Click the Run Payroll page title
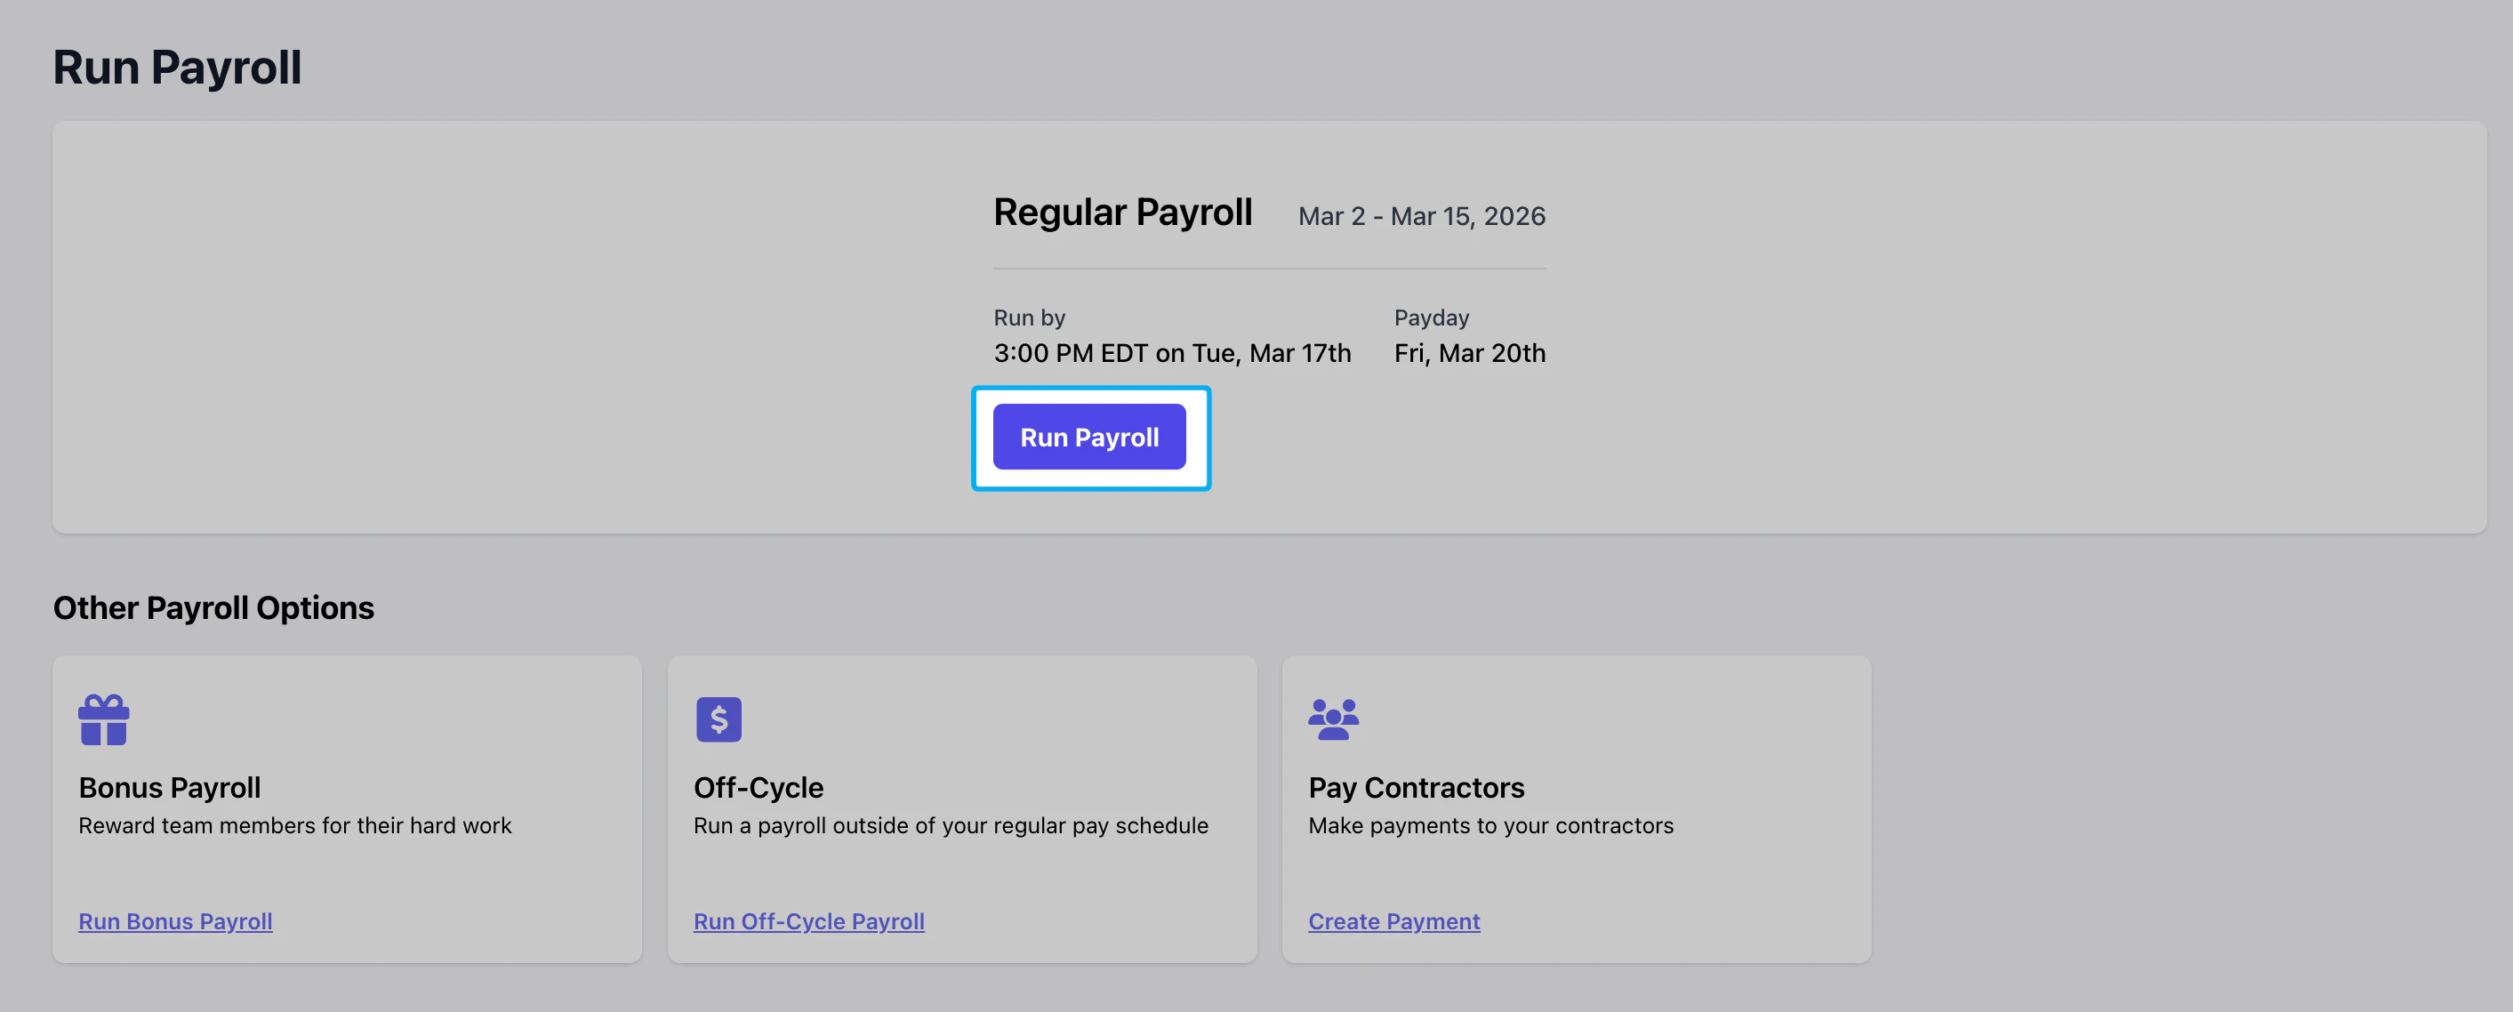Screen dimensions: 2513x1012 178,68
